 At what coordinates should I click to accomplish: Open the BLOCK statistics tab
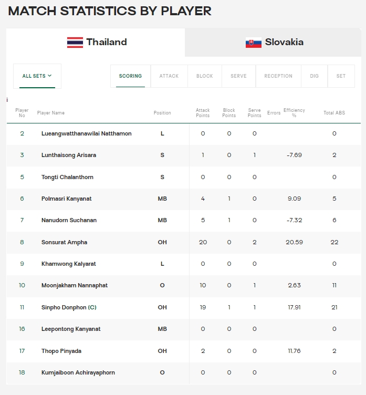click(205, 76)
